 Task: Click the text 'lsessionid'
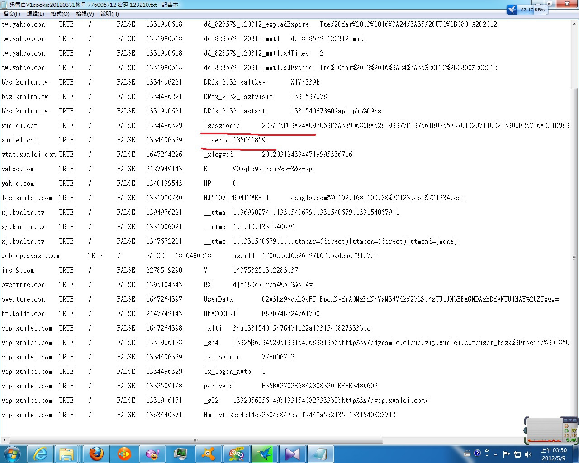click(x=222, y=126)
